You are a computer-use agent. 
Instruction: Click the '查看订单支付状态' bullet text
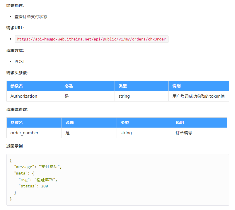click(31, 17)
